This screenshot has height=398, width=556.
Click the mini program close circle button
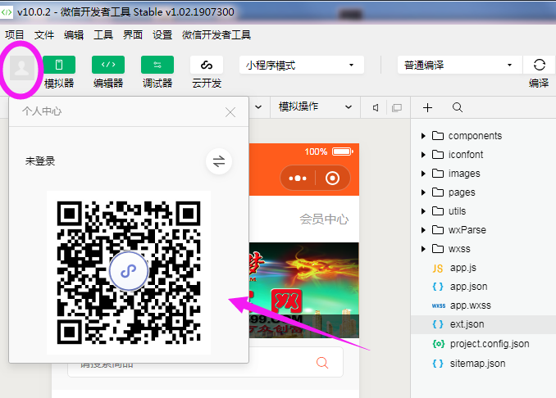coord(332,178)
